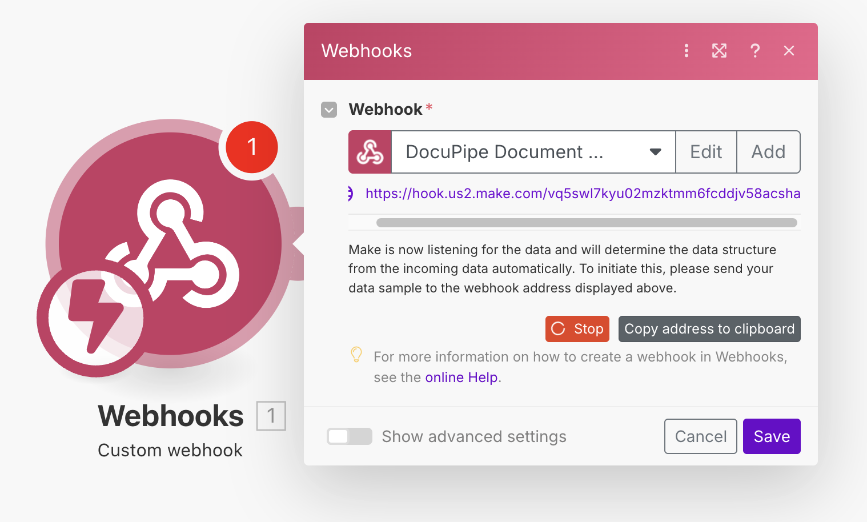Open the DocuPipe Document webhook dropdown
The width and height of the screenshot is (867, 522).
[533, 152]
